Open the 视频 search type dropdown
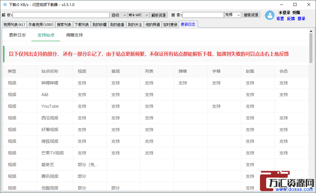The width and height of the screenshot is (316, 193). tap(233, 15)
